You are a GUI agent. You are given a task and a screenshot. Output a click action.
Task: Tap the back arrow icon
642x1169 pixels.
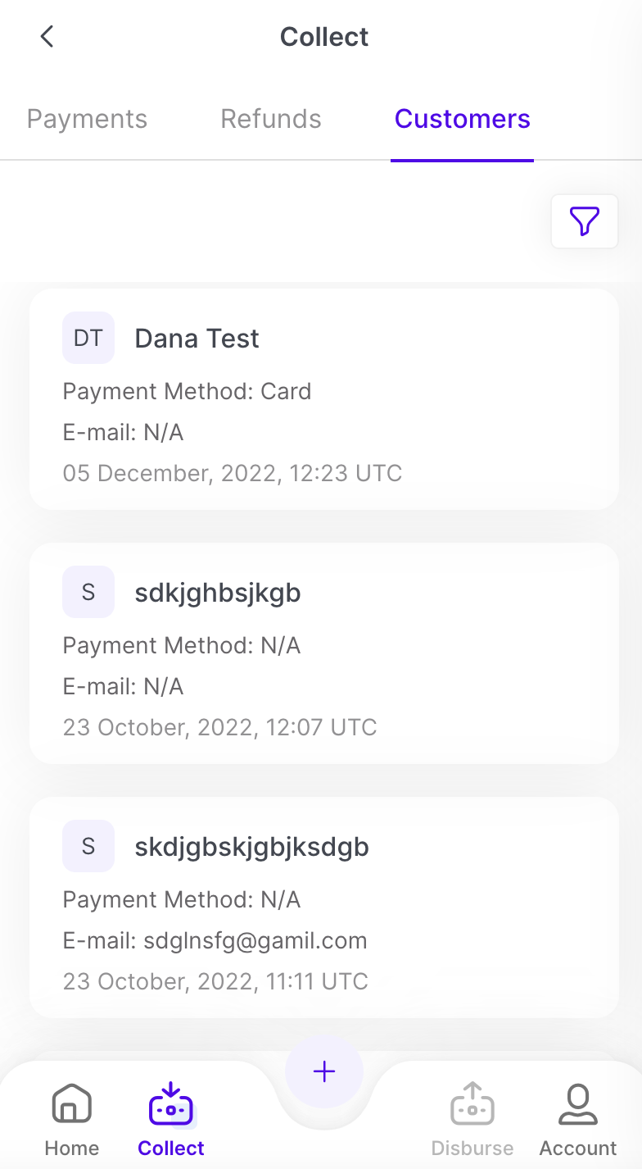click(x=47, y=37)
